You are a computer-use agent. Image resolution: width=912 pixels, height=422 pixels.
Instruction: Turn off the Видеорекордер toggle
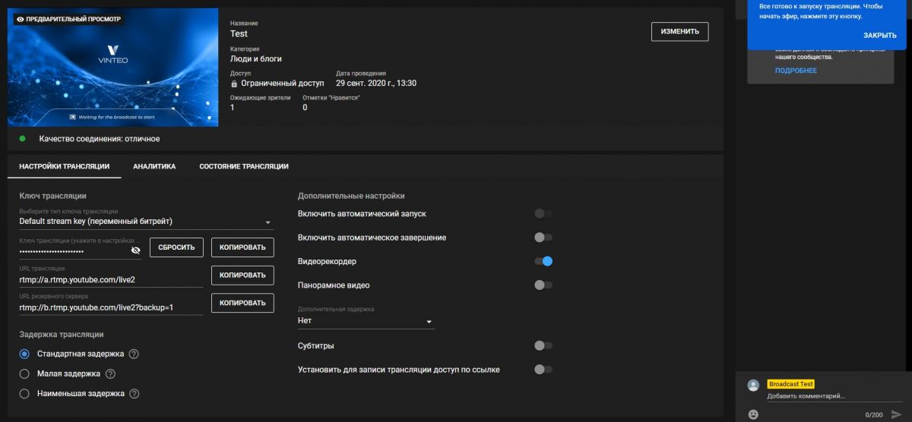click(543, 261)
